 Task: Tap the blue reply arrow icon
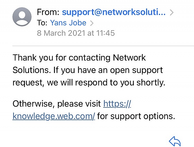175,141
